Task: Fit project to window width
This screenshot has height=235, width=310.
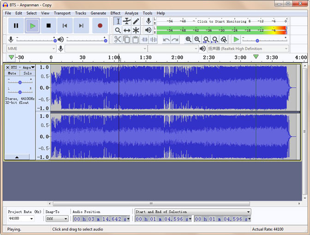Action: coord(215,40)
